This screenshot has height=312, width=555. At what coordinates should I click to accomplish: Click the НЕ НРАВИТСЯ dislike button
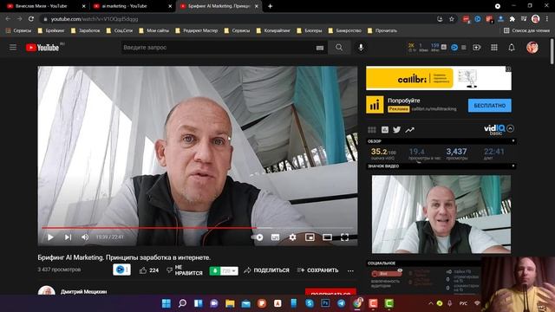pos(185,270)
